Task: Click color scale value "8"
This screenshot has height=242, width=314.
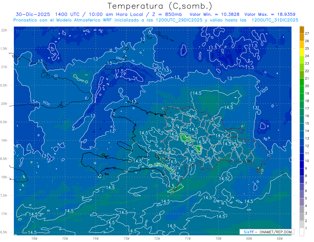Action: (x=306, y=176)
